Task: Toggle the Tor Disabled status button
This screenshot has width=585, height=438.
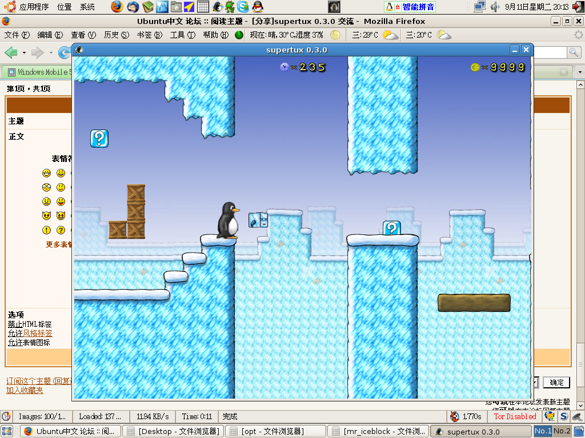Action: tap(515, 416)
